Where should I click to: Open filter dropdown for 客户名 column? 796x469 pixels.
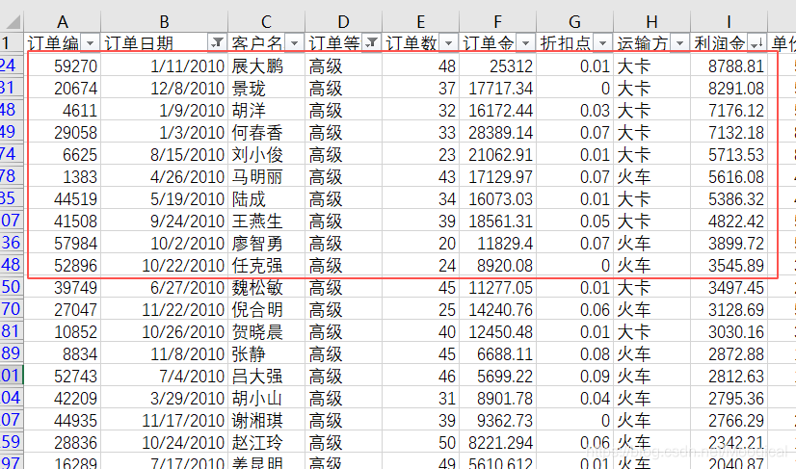[294, 43]
